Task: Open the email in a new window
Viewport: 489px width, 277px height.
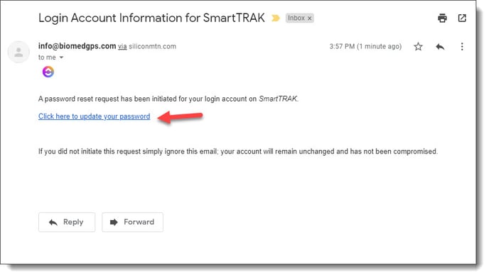Action: click(x=462, y=18)
